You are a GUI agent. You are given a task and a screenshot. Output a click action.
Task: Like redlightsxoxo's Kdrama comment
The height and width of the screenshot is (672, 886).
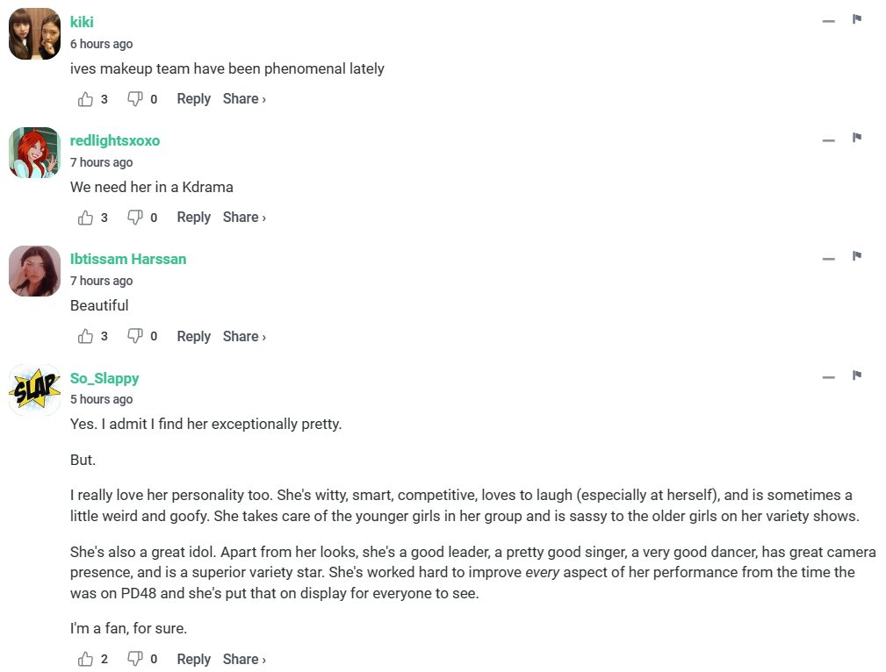coord(85,218)
